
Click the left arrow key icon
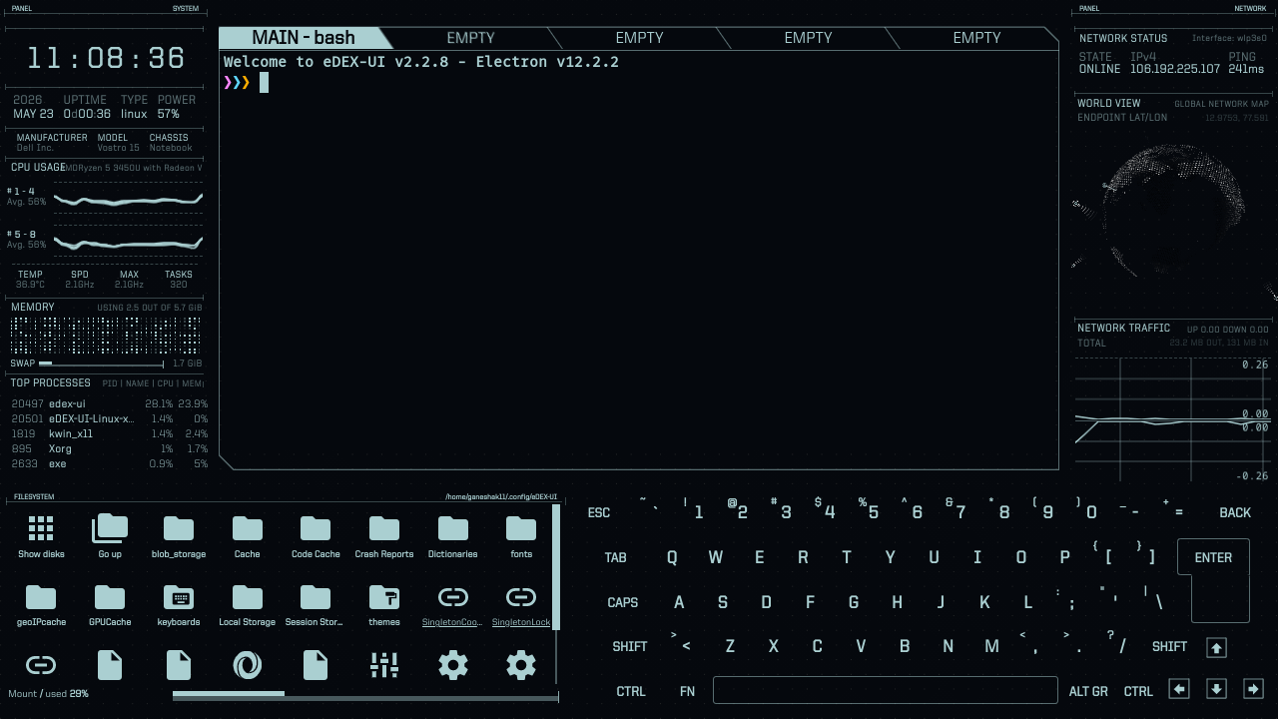pos(1179,689)
